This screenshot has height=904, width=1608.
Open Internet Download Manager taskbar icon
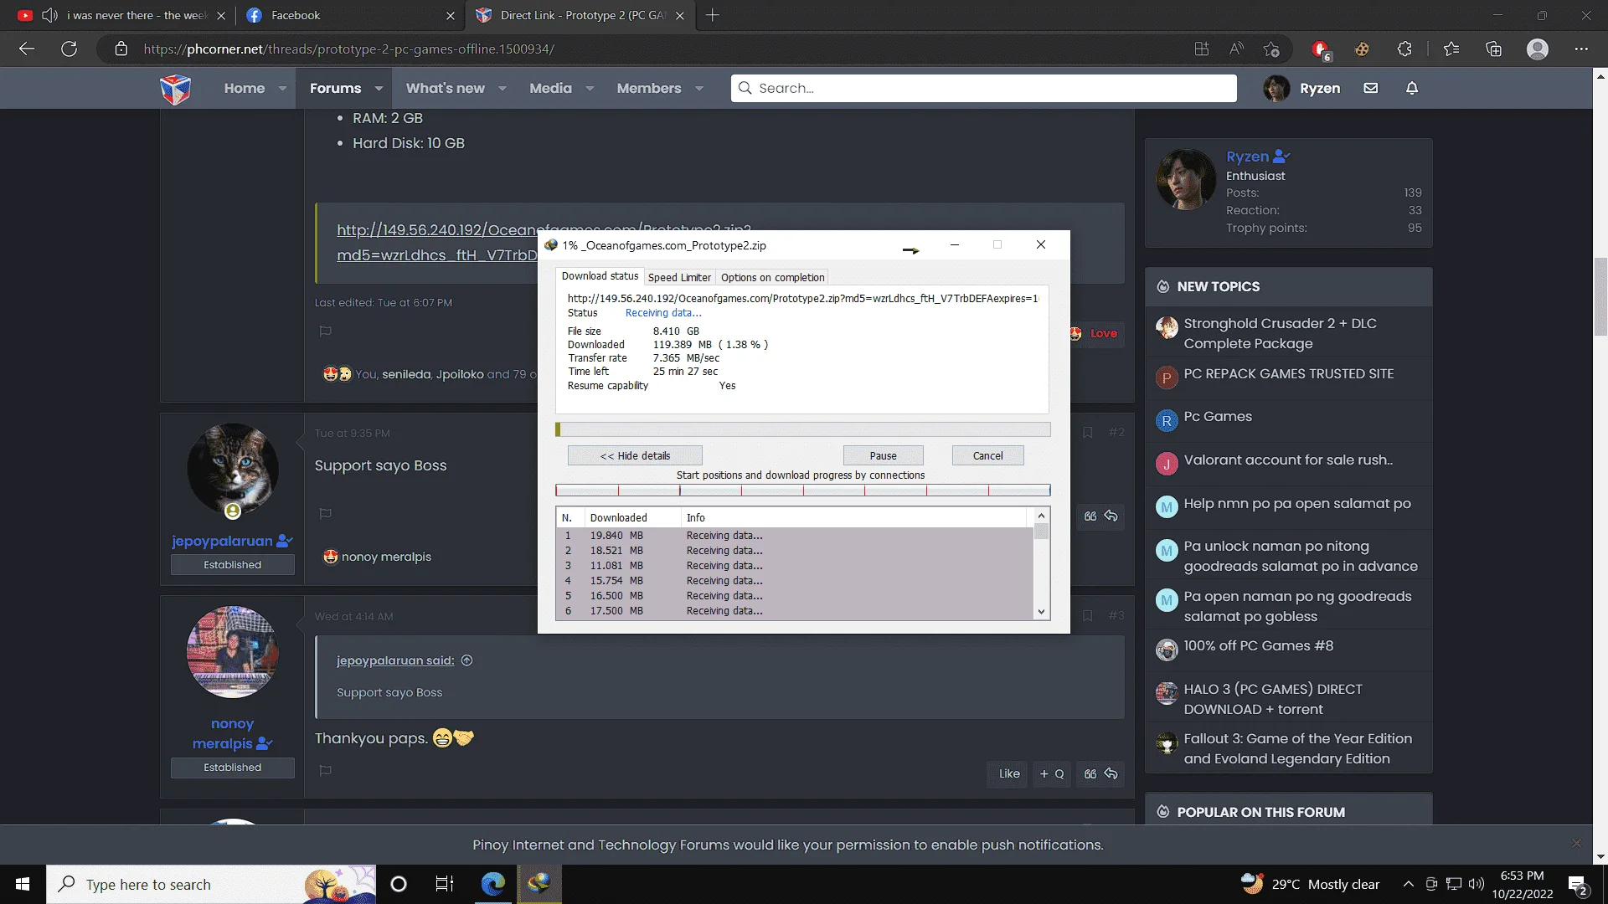tap(539, 884)
